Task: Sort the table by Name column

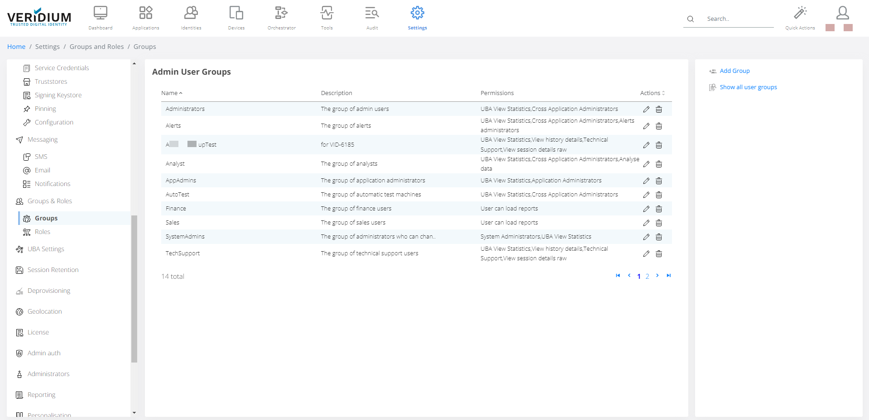Action: pos(171,93)
